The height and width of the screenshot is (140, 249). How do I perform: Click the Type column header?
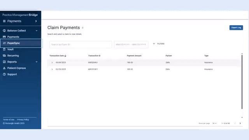click(x=206, y=56)
